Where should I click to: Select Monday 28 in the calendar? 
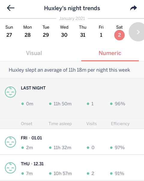coord(28,31)
